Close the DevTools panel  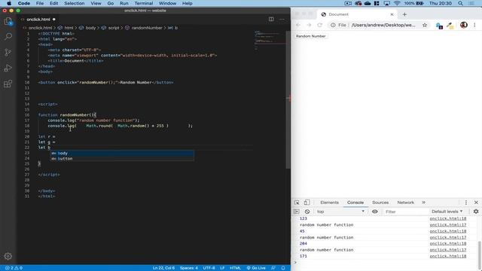[x=476, y=202]
